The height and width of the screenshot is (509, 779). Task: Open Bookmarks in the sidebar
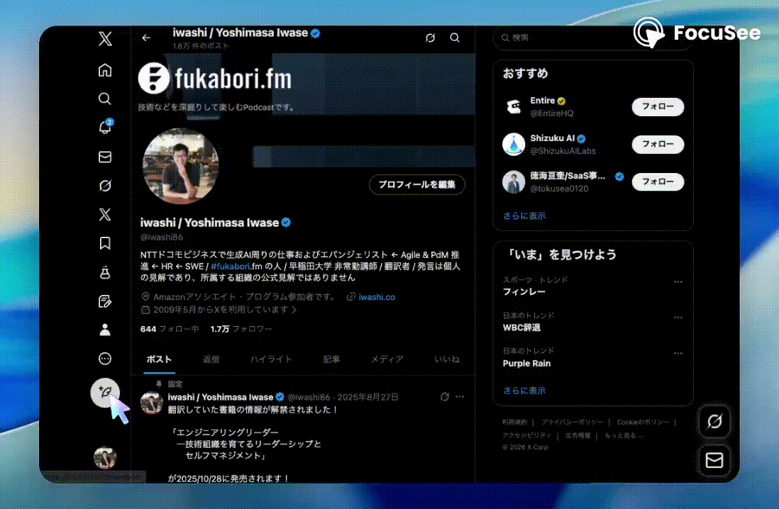pyautogui.click(x=104, y=242)
